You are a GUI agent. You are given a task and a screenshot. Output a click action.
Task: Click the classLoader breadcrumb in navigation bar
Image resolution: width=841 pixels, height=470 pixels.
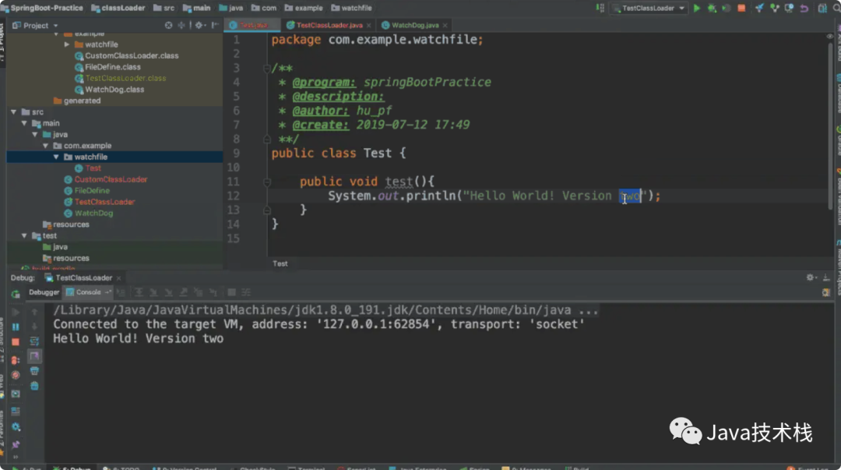coord(118,8)
